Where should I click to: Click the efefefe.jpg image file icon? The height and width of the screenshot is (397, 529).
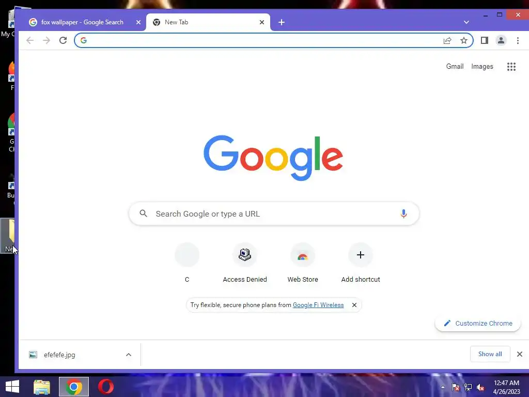click(33, 355)
